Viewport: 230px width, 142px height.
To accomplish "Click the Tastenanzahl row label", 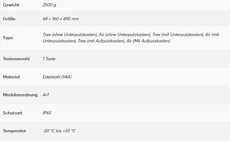I will (16, 59).
